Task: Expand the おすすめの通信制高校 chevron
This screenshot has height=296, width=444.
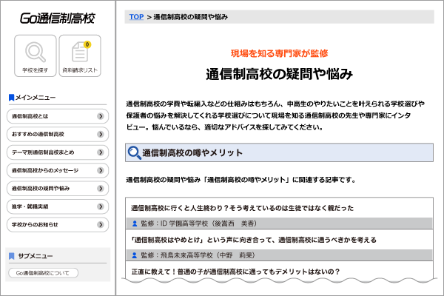Action: [100, 134]
